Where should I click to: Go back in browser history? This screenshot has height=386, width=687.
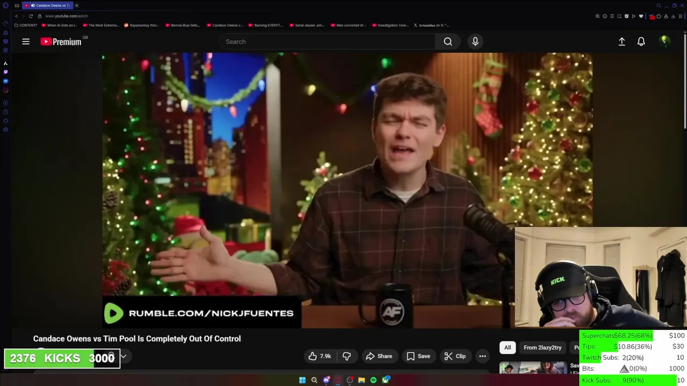pos(17,16)
